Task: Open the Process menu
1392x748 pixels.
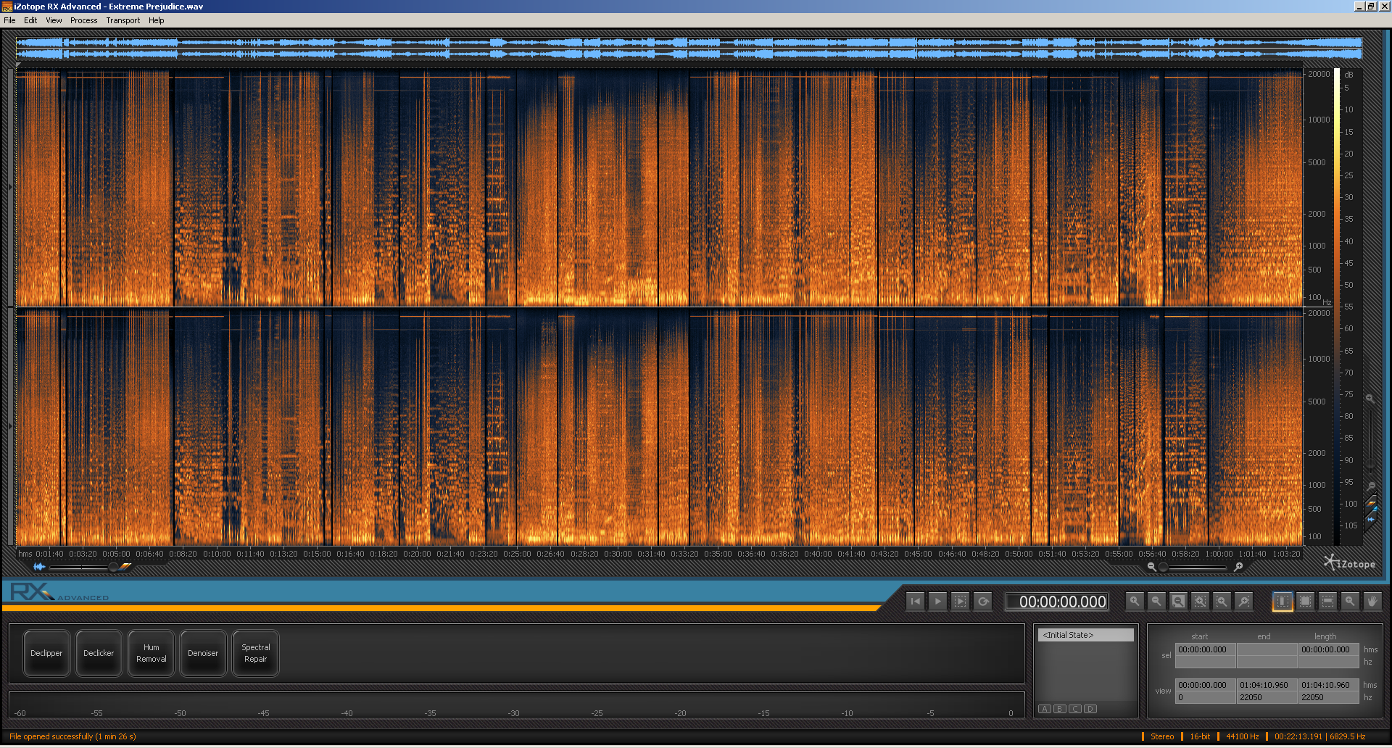Action: [x=84, y=20]
